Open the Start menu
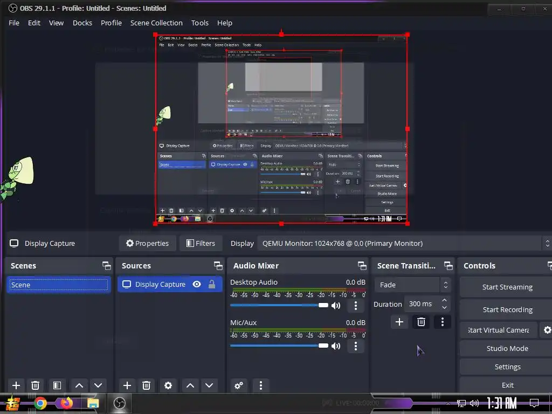Viewport: 552px width, 414px height. [13, 403]
